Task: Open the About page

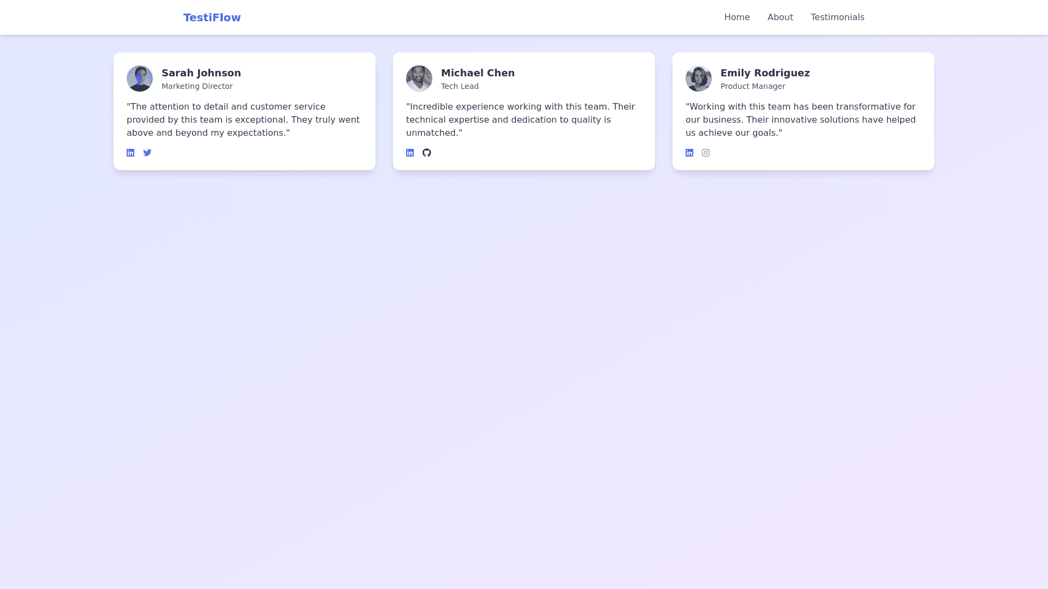Action: (x=780, y=17)
